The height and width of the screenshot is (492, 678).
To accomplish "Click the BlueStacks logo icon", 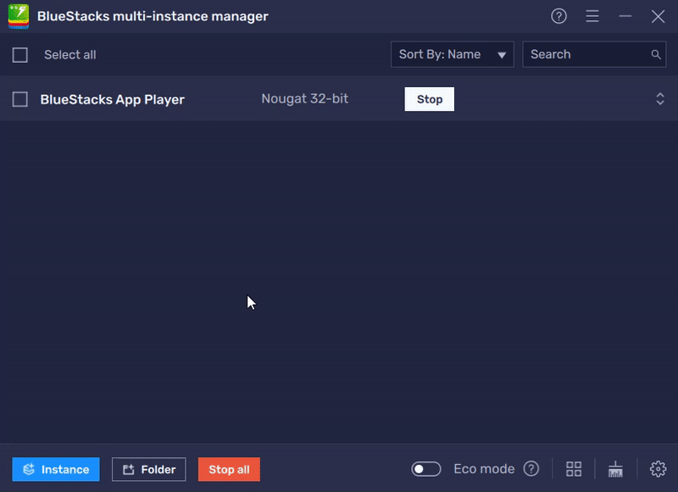I will click(x=19, y=16).
